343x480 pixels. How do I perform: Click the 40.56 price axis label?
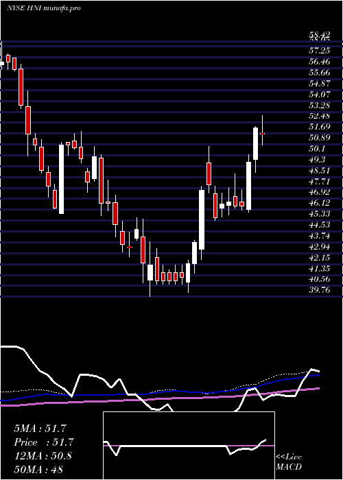tap(320, 279)
